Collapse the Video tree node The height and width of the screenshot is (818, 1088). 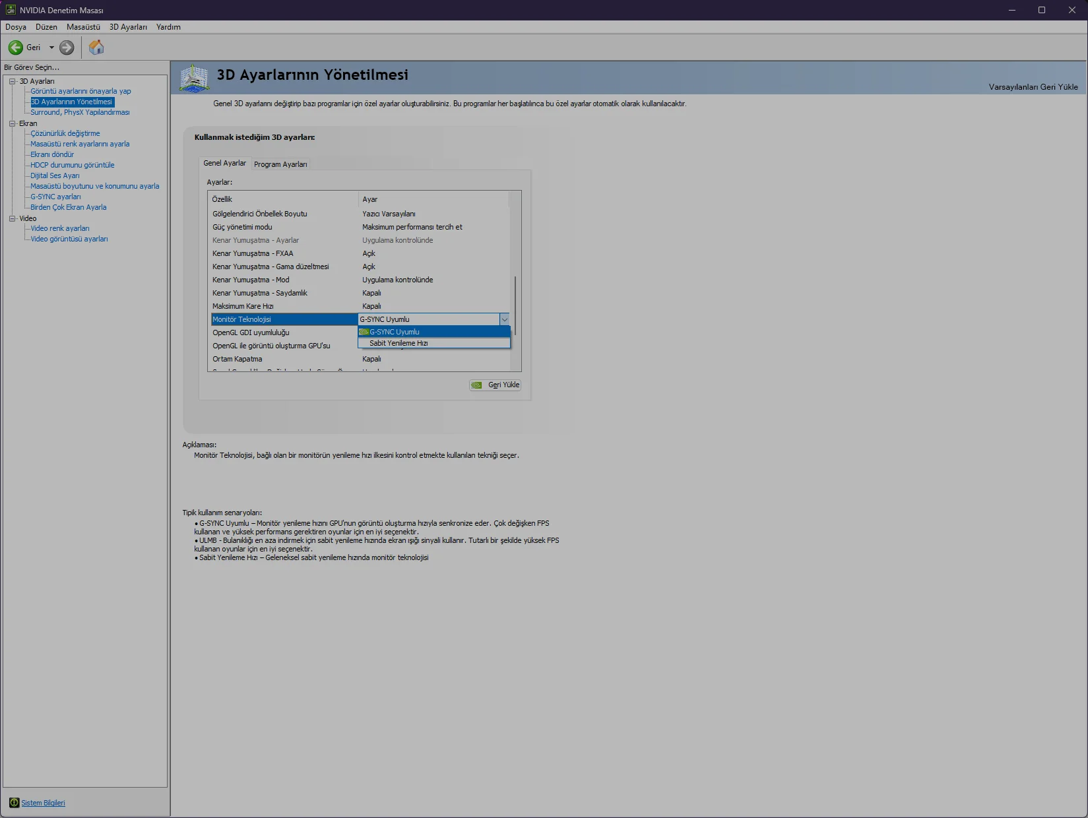[x=12, y=218]
